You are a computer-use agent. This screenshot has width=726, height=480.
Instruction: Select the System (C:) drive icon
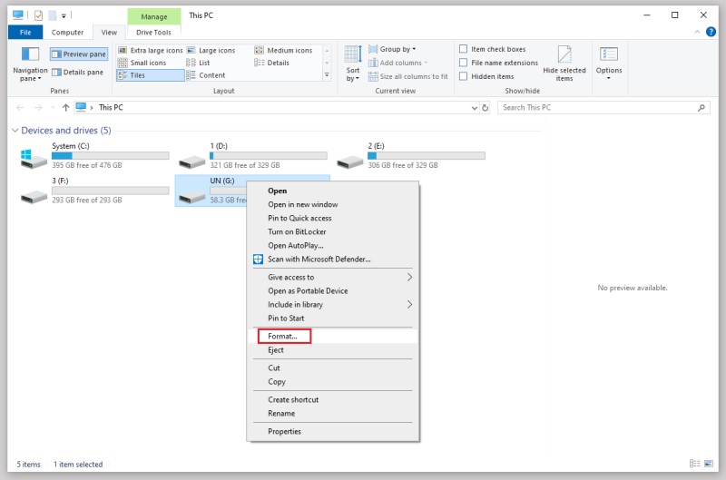click(x=33, y=159)
